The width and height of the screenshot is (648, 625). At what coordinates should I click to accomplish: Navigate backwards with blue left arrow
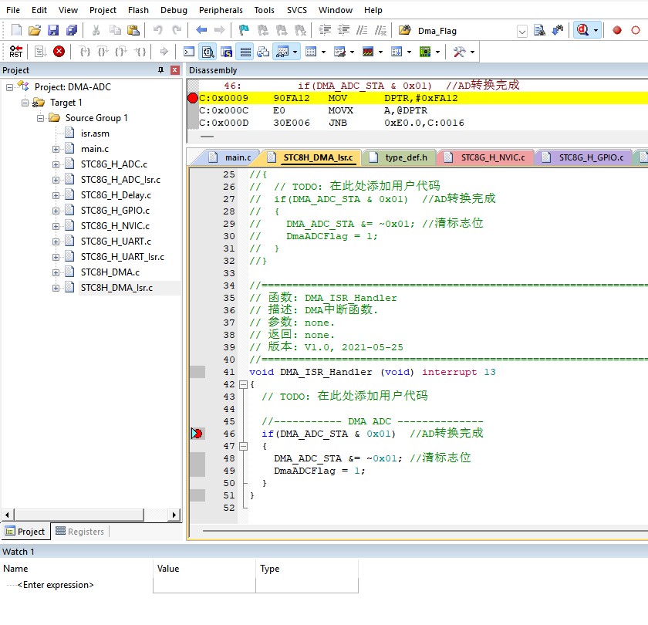[x=201, y=30]
